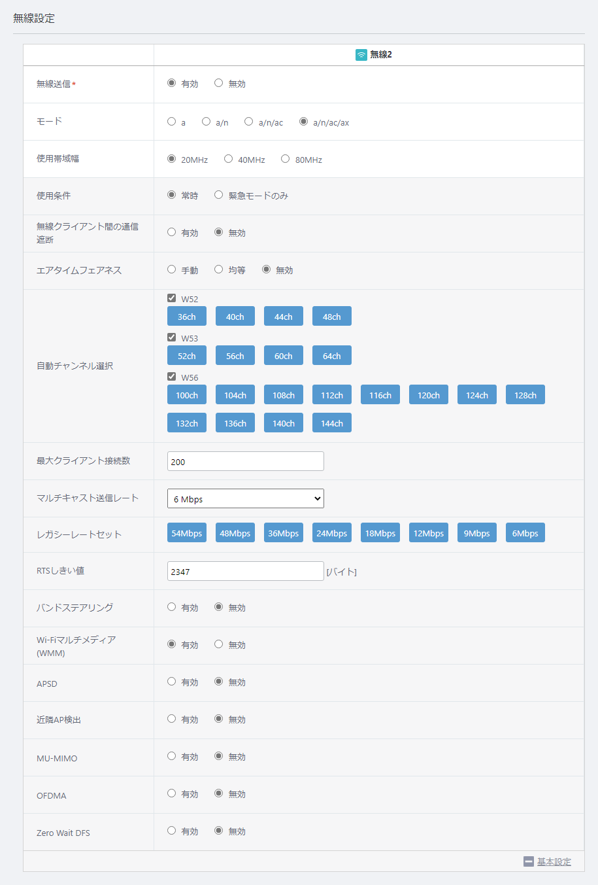
Task: Click the レガシーレートセット row label
Action: tap(79, 534)
